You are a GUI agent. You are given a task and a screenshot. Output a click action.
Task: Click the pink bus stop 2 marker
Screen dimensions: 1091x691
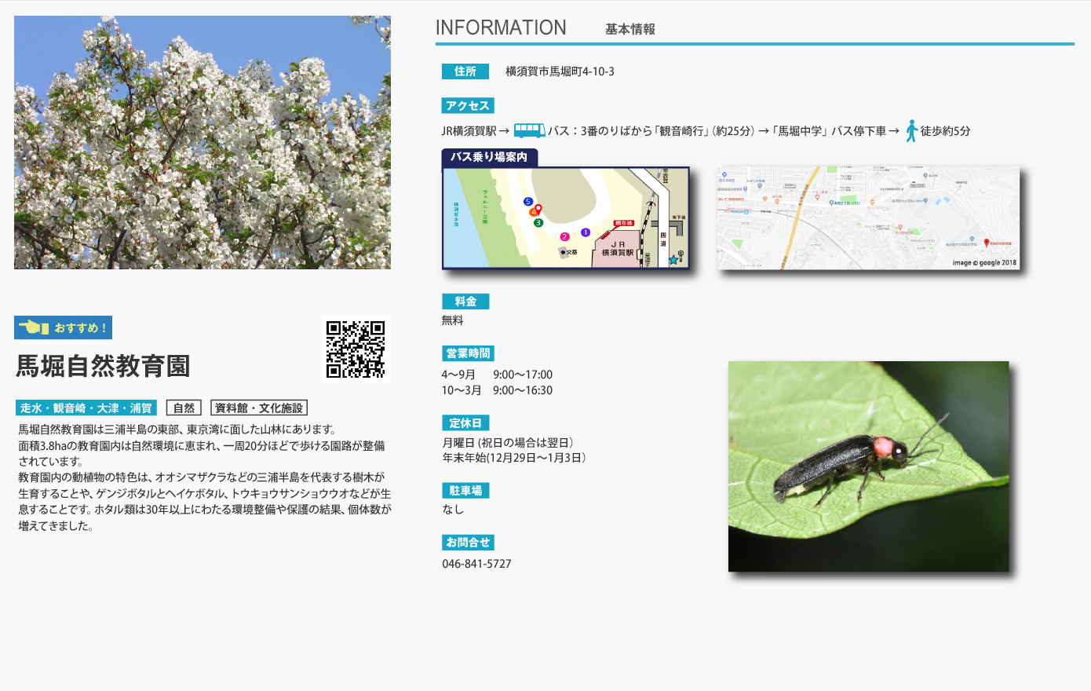pyautogui.click(x=564, y=236)
